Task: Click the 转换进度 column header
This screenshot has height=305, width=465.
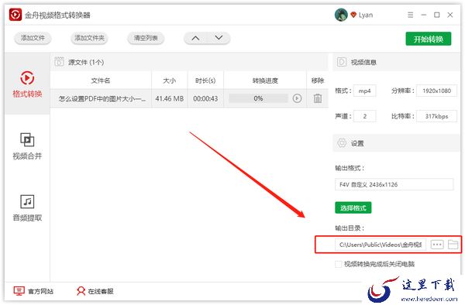Action: point(265,81)
